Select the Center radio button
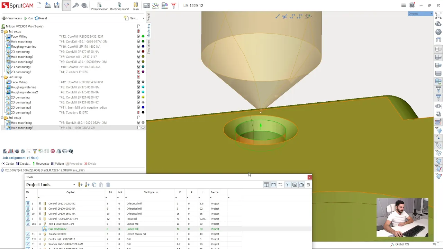This screenshot has height=249, width=443. pos(3,164)
